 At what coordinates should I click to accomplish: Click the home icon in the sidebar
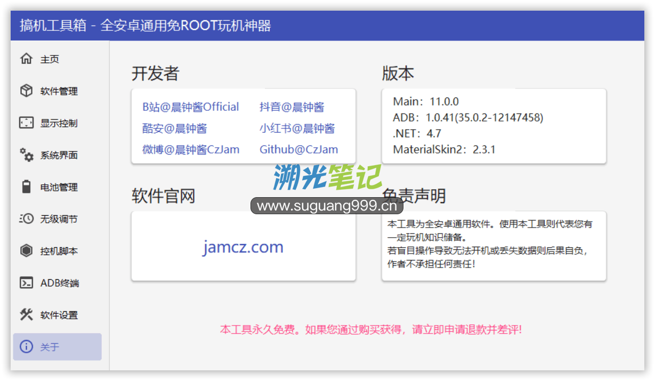26,59
